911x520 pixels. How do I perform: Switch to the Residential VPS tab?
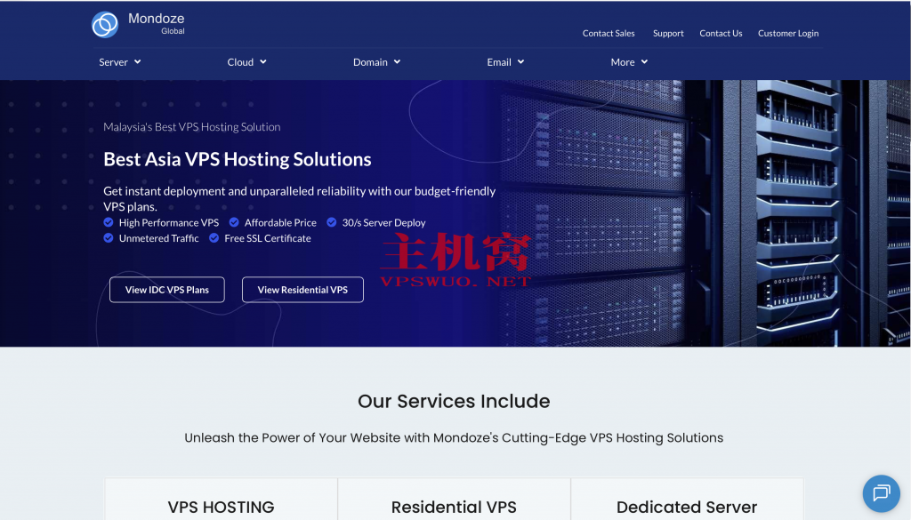pos(454,507)
